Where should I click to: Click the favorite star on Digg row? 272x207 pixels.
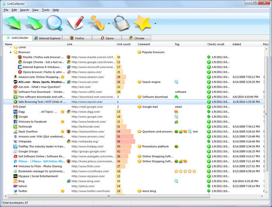point(63,111)
